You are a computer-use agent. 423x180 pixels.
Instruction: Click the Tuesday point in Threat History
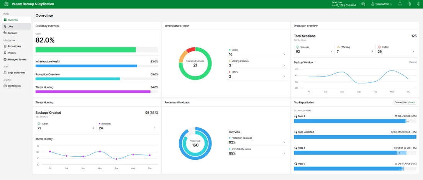pos(116,159)
